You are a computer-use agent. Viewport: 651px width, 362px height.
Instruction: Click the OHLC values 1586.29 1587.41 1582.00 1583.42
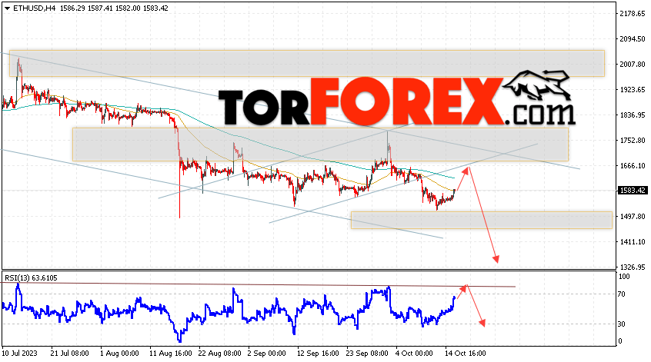[114, 8]
